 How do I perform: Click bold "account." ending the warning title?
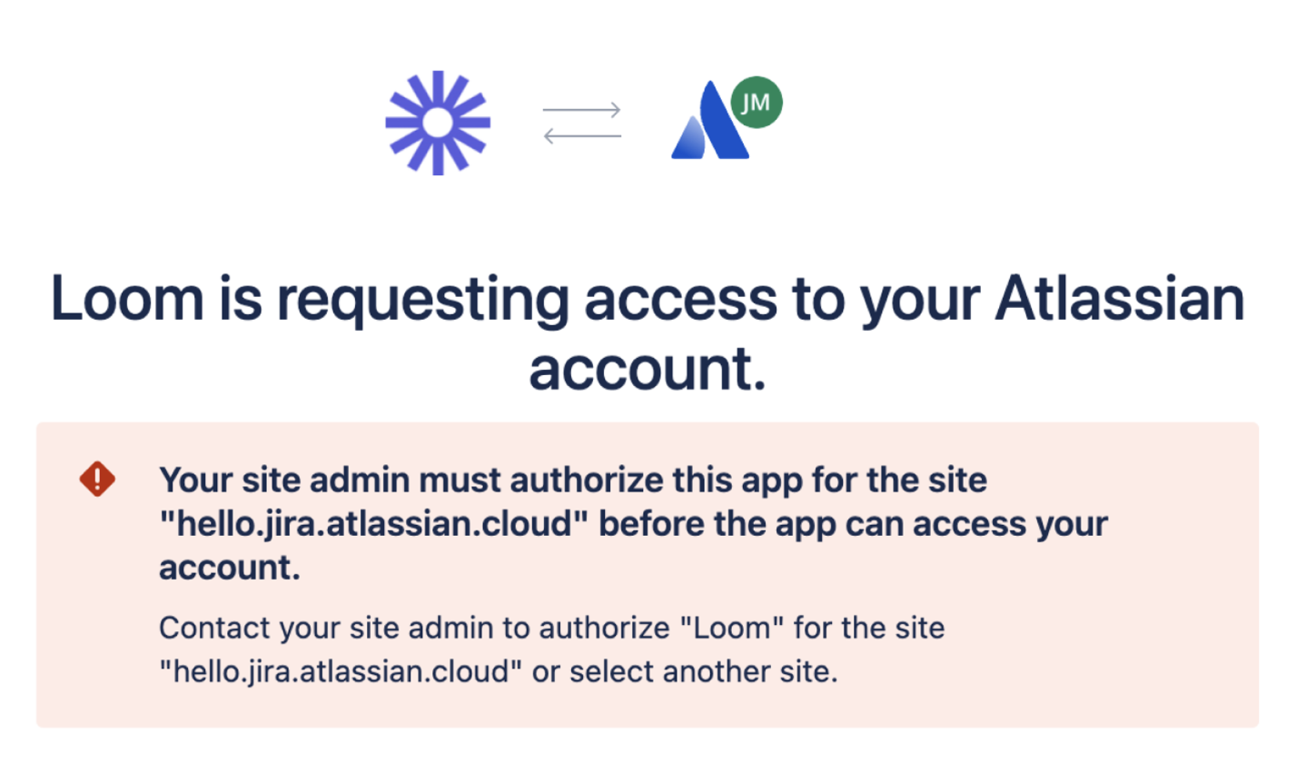coord(229,569)
